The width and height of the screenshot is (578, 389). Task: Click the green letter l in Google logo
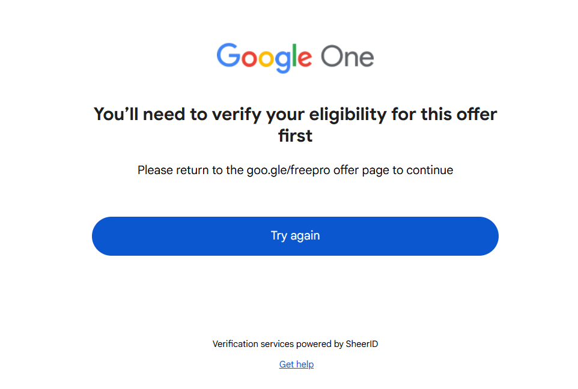(294, 56)
